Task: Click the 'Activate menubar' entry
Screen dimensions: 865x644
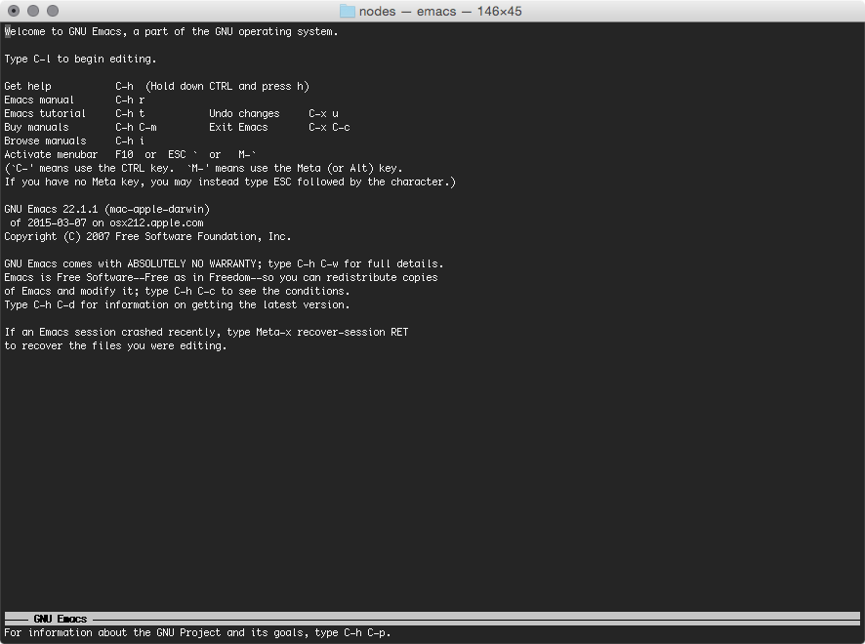Action: [x=51, y=154]
